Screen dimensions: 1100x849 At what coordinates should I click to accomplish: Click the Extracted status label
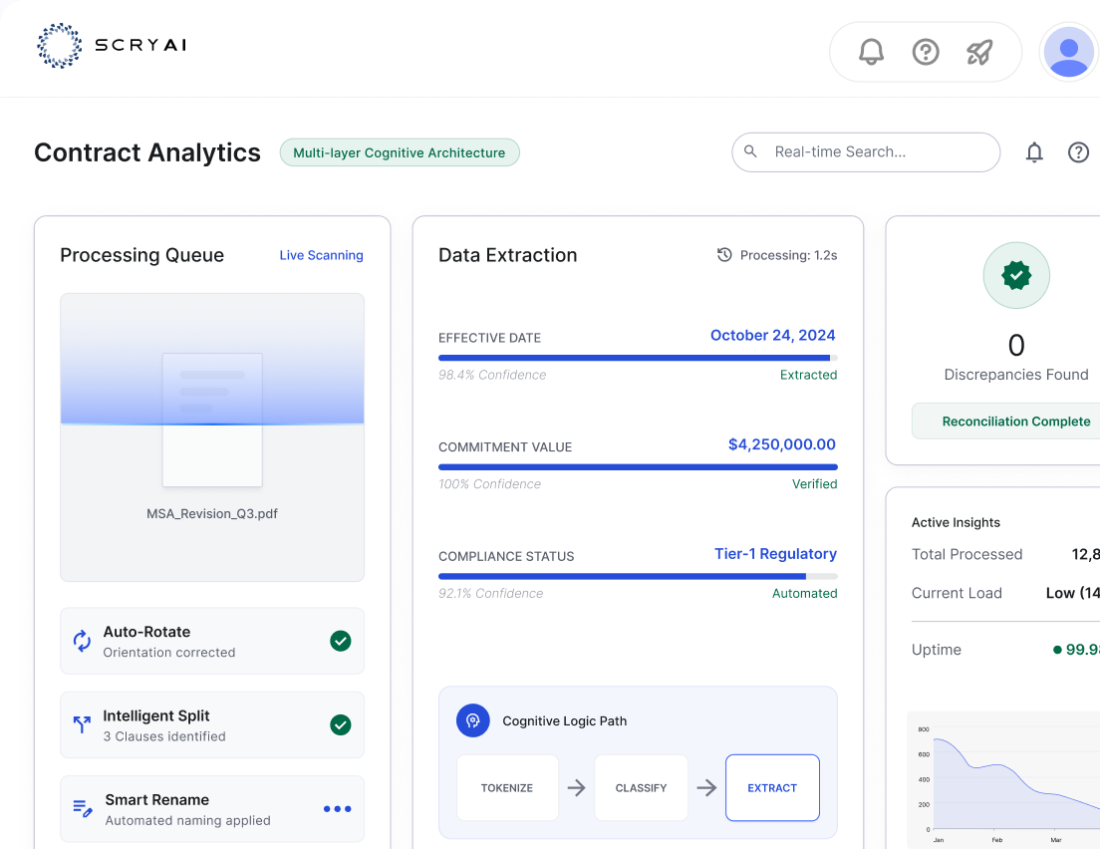[x=809, y=375]
